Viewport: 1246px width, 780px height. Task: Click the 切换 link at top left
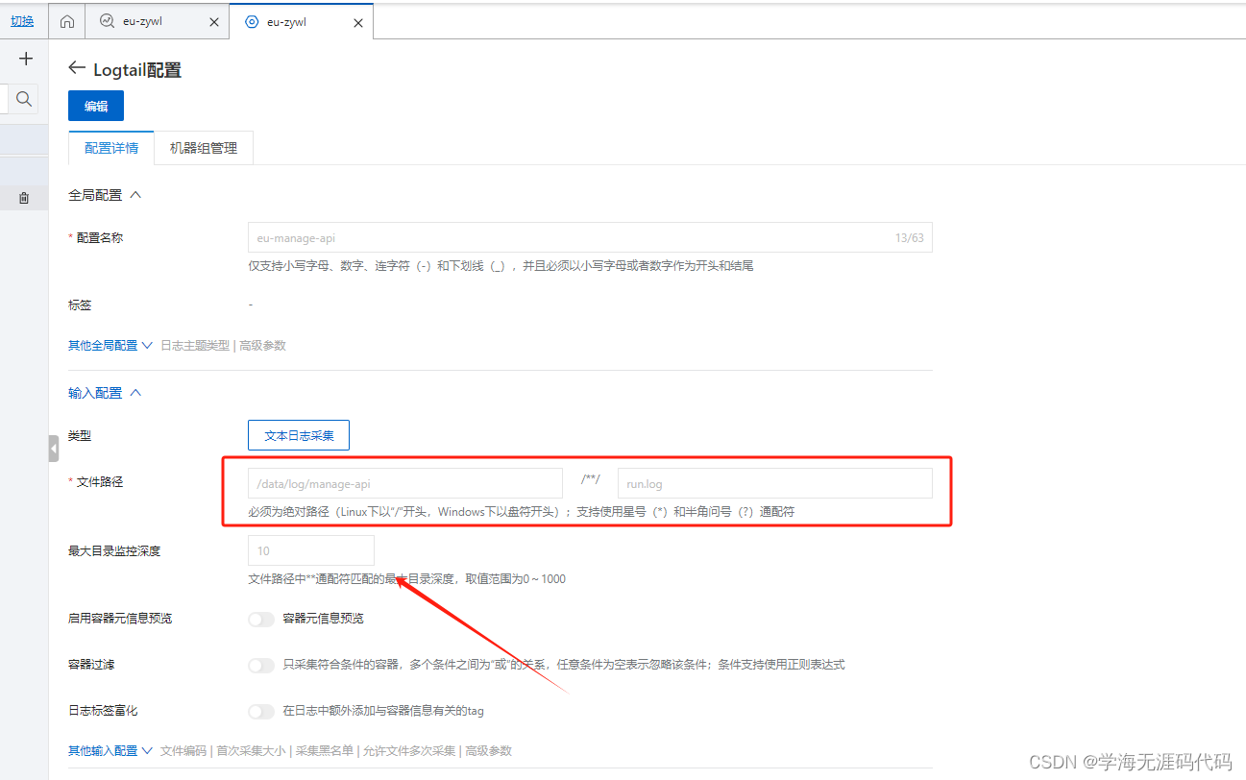pos(22,21)
